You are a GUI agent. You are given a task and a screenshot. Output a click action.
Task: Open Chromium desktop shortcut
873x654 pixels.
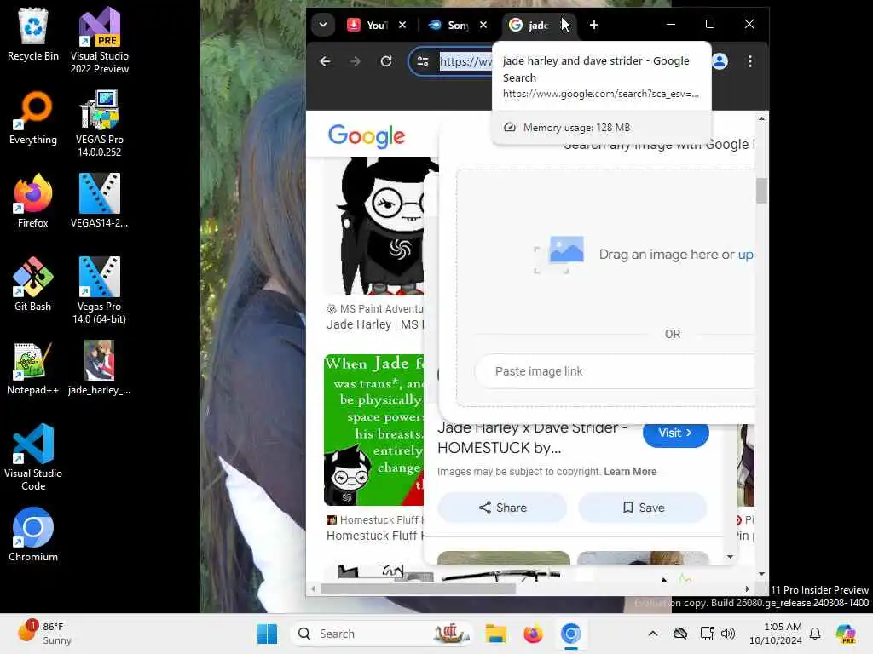pos(33,535)
